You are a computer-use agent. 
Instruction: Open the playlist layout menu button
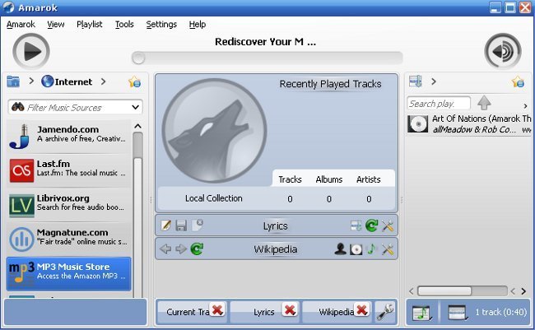(x=457, y=312)
